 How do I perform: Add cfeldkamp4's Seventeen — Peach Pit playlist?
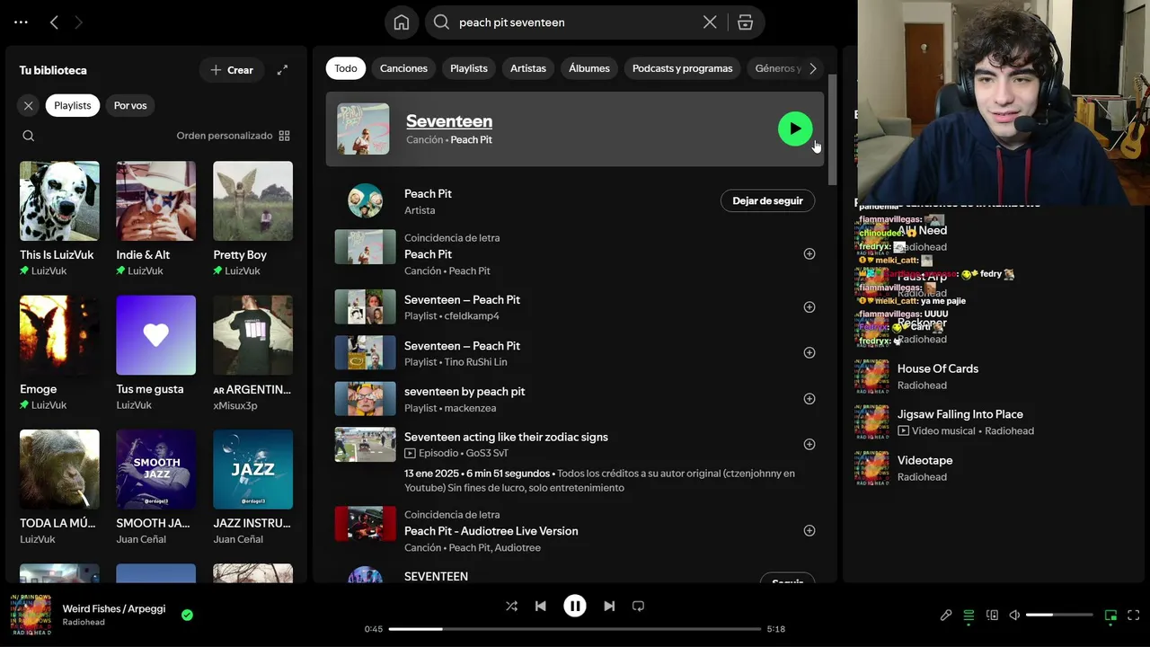pyautogui.click(x=809, y=307)
